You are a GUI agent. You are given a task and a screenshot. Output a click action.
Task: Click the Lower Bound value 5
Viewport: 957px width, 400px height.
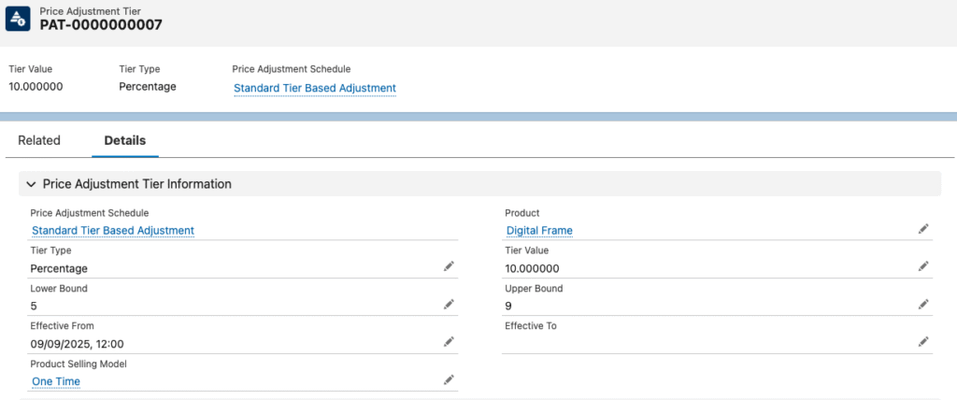(34, 306)
